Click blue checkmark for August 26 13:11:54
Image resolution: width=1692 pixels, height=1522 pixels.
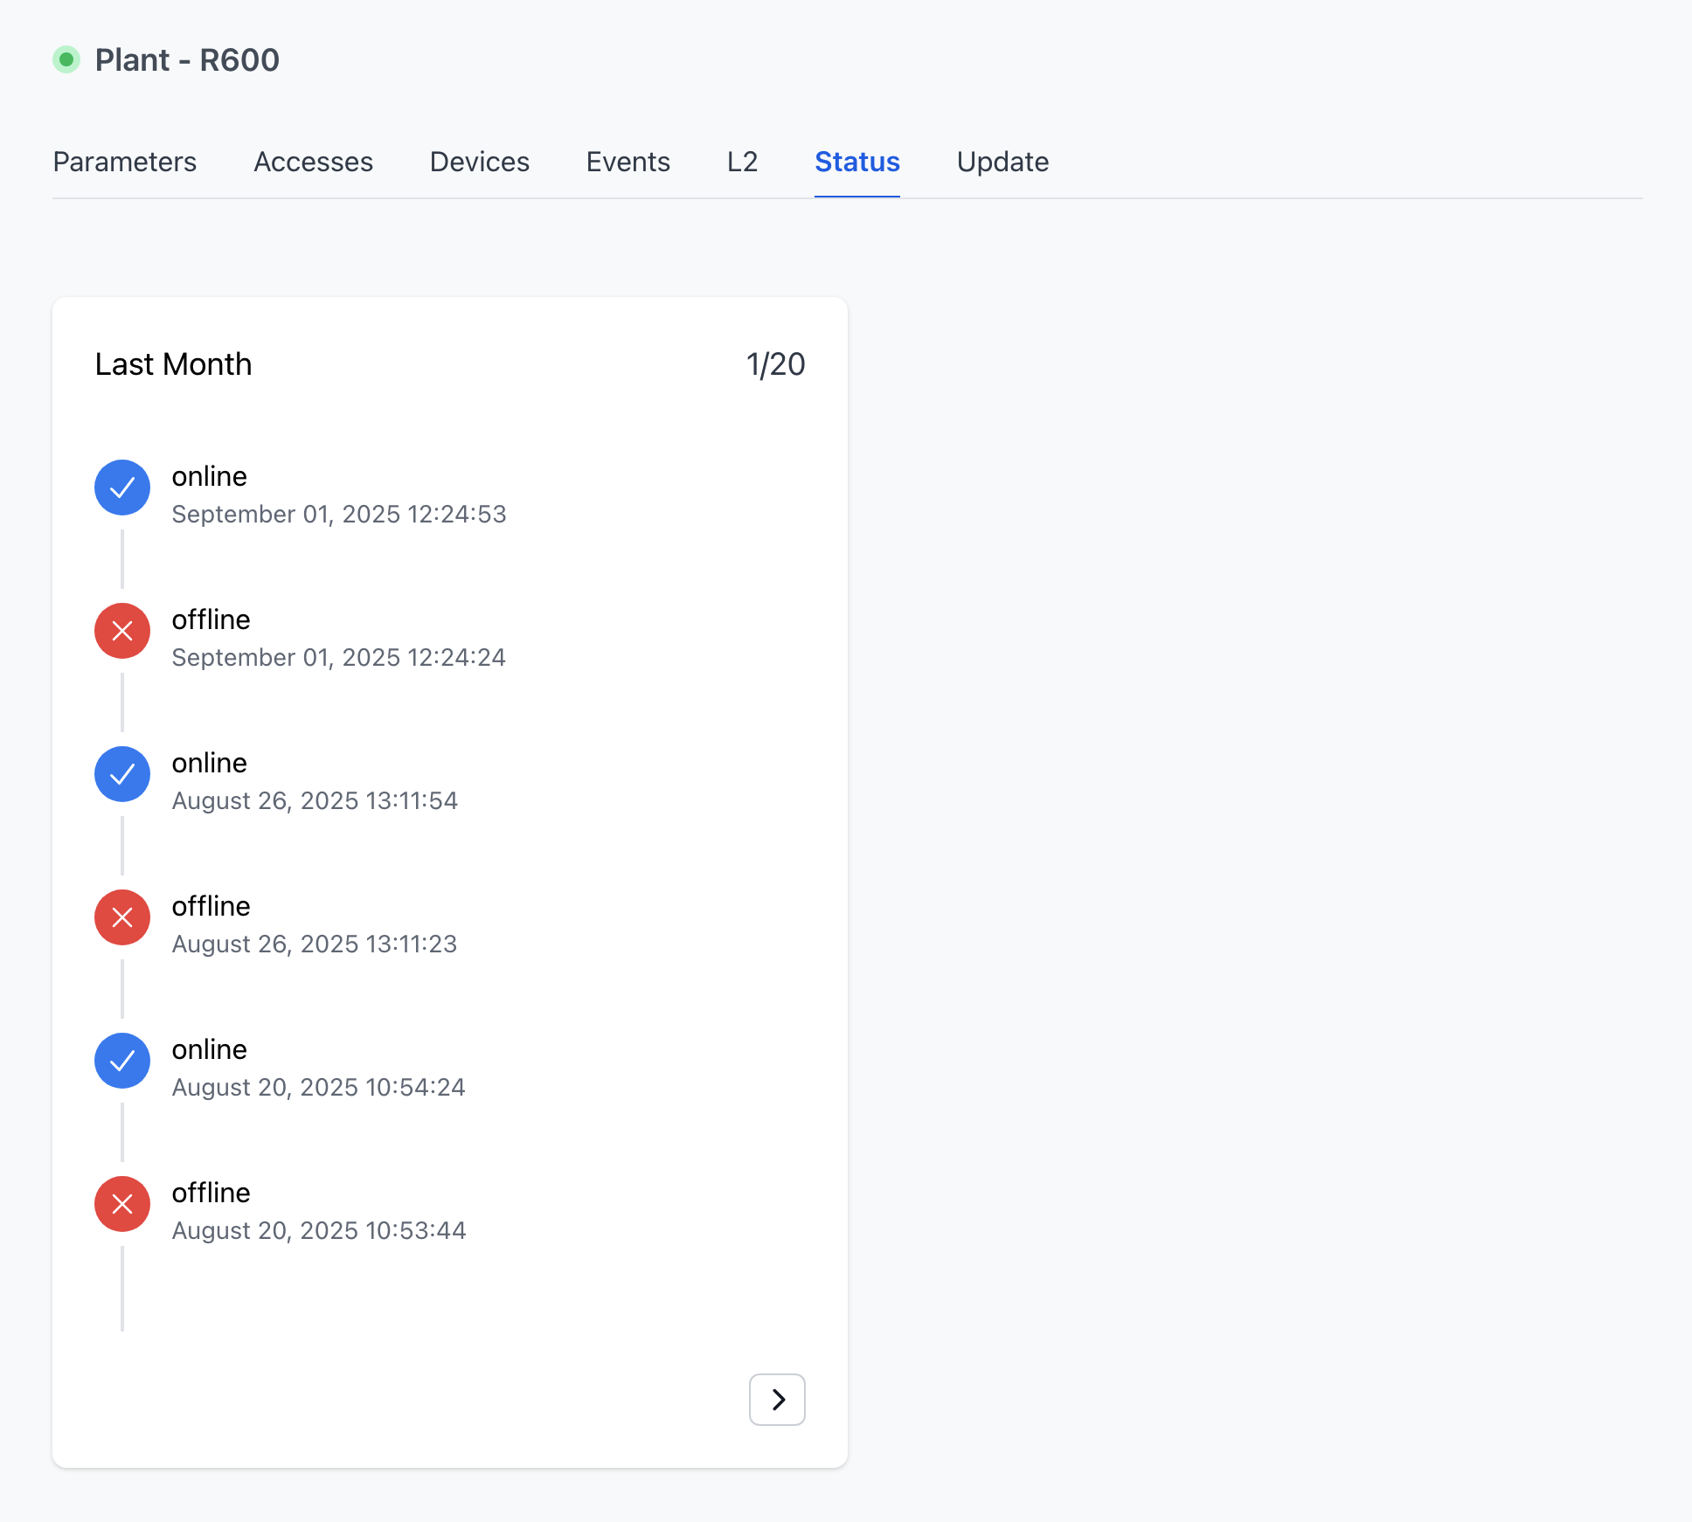pos(122,774)
